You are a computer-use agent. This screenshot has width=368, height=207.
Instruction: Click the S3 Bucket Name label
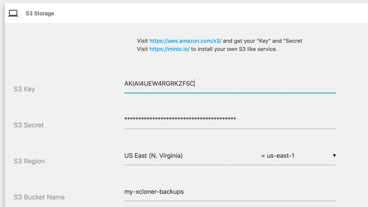point(39,197)
